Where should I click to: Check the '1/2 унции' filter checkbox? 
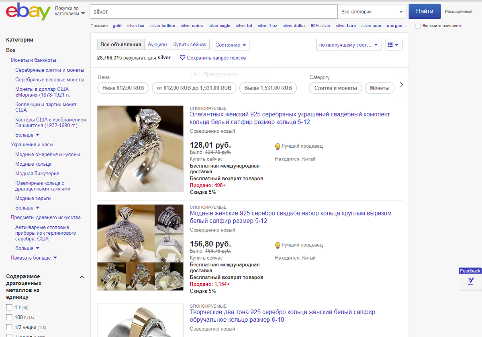tap(9, 327)
